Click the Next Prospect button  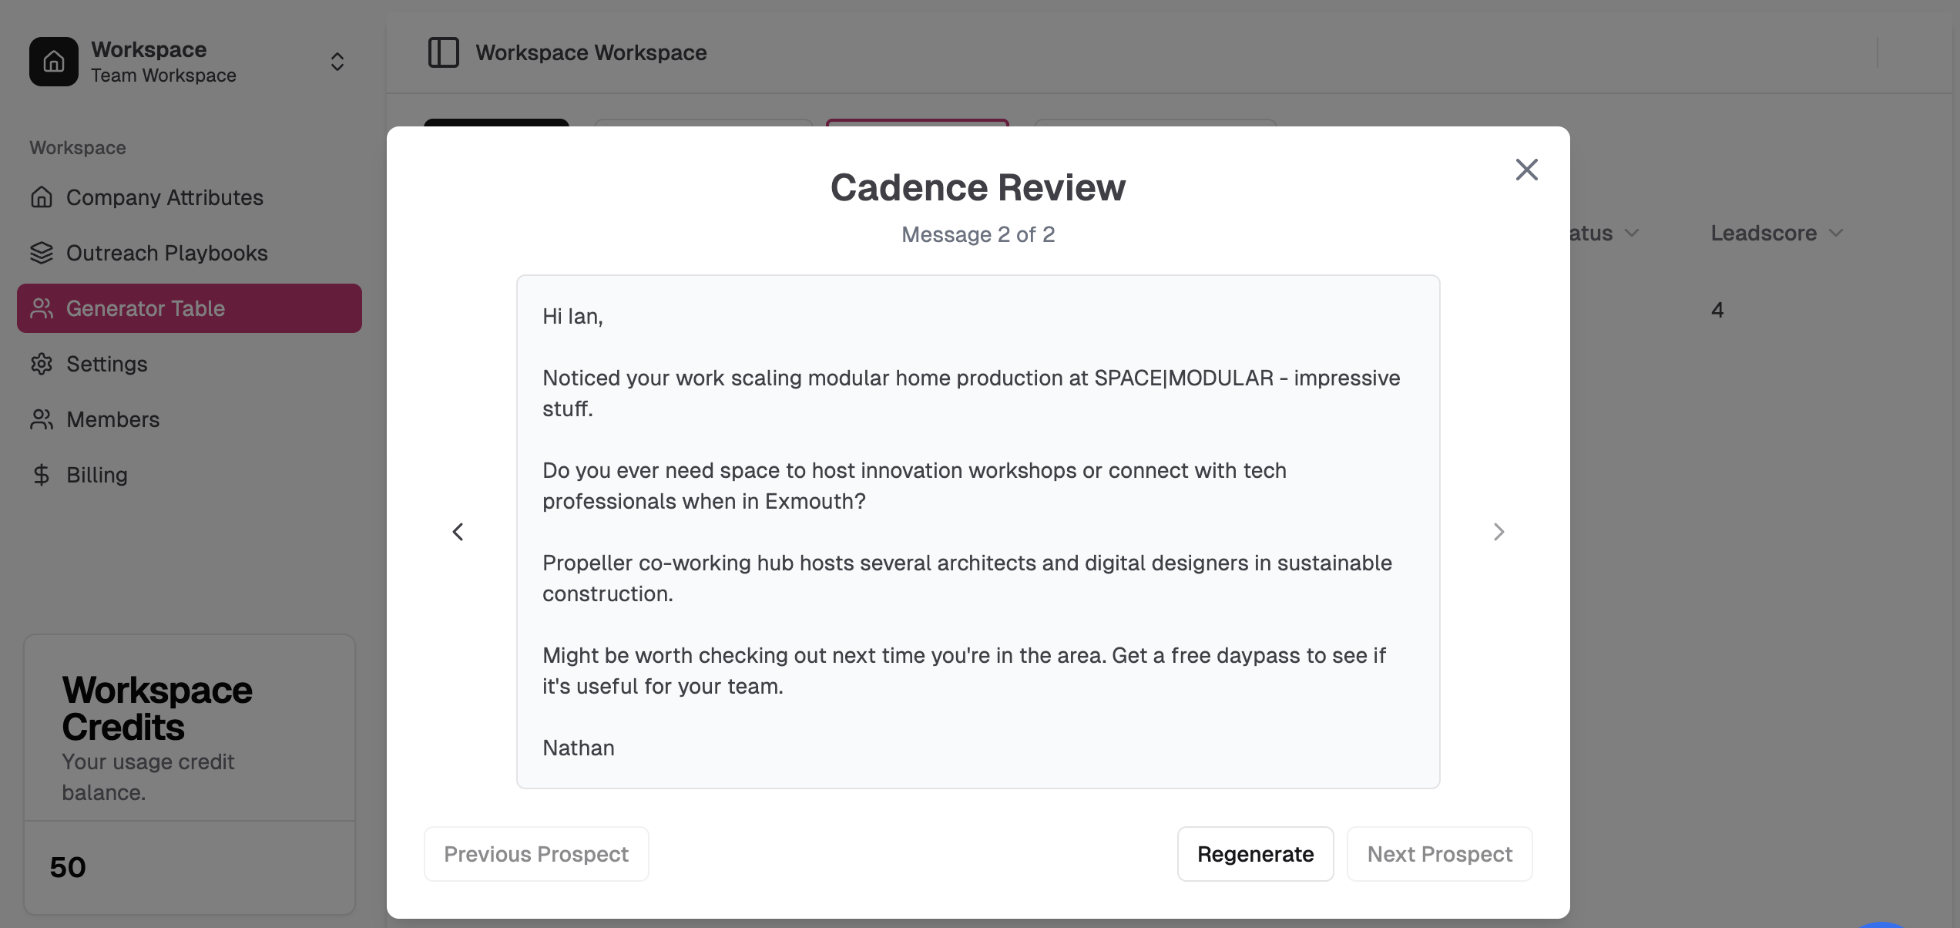(x=1439, y=854)
